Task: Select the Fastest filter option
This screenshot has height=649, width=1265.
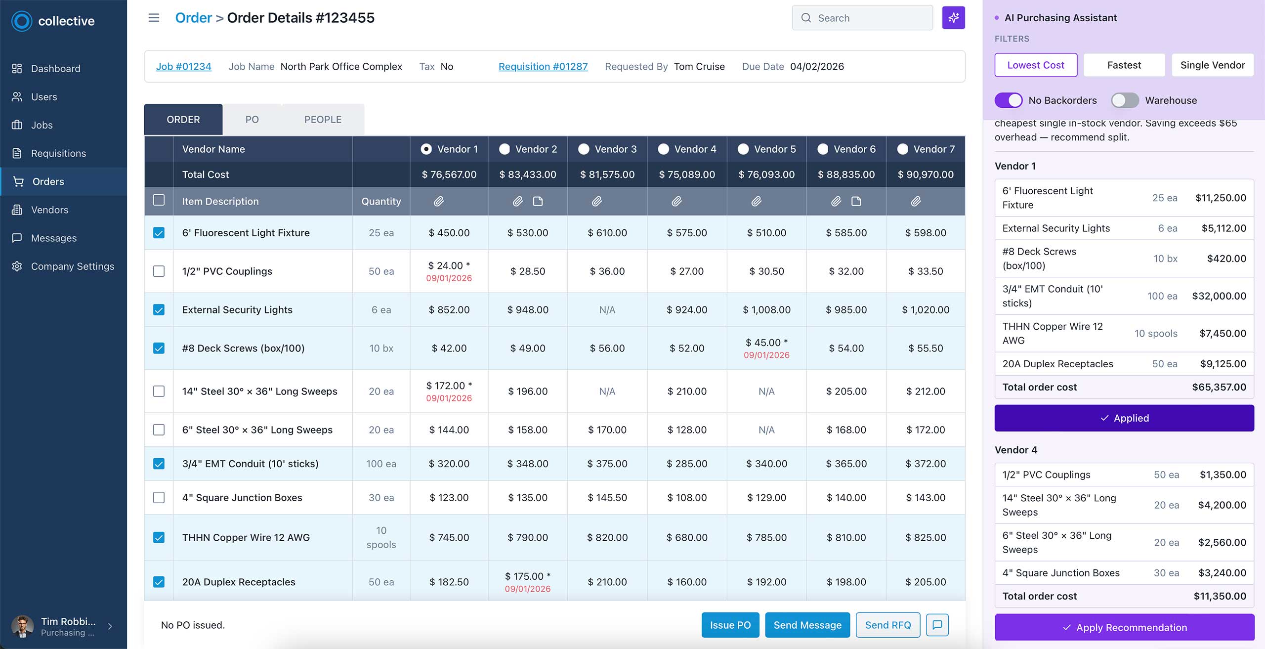Action: pyautogui.click(x=1124, y=65)
